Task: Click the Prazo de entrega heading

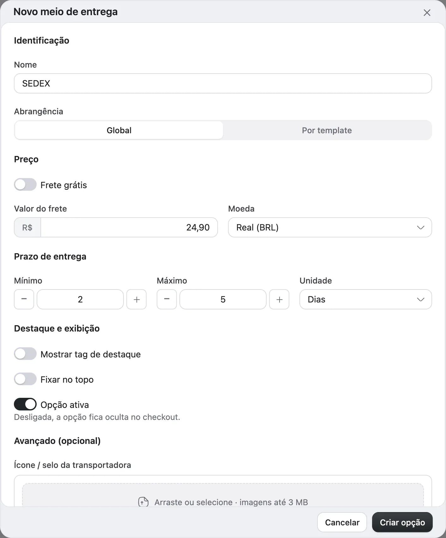Action: pos(50,256)
